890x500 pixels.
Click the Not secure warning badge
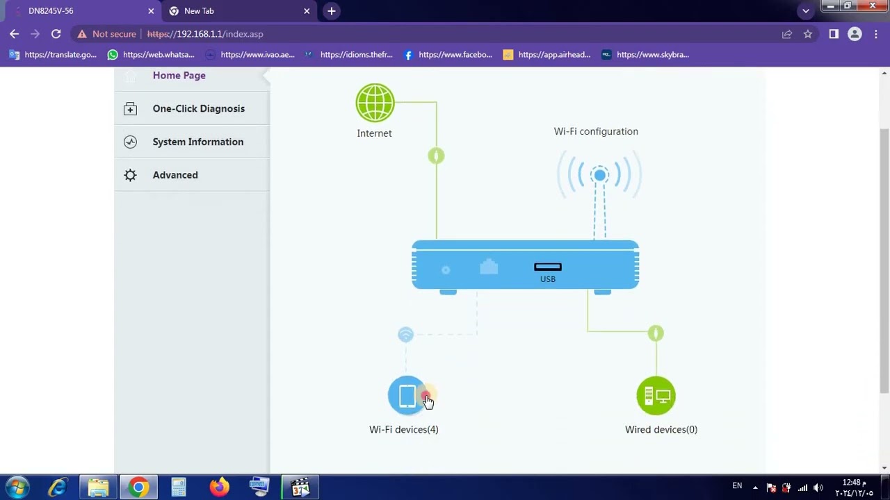pos(107,34)
